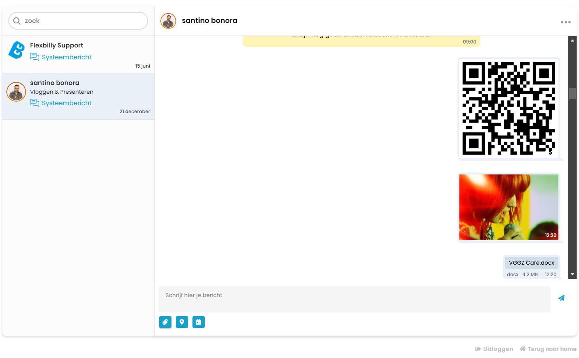Download the VGGZ Care.docx attachment

(x=531, y=263)
